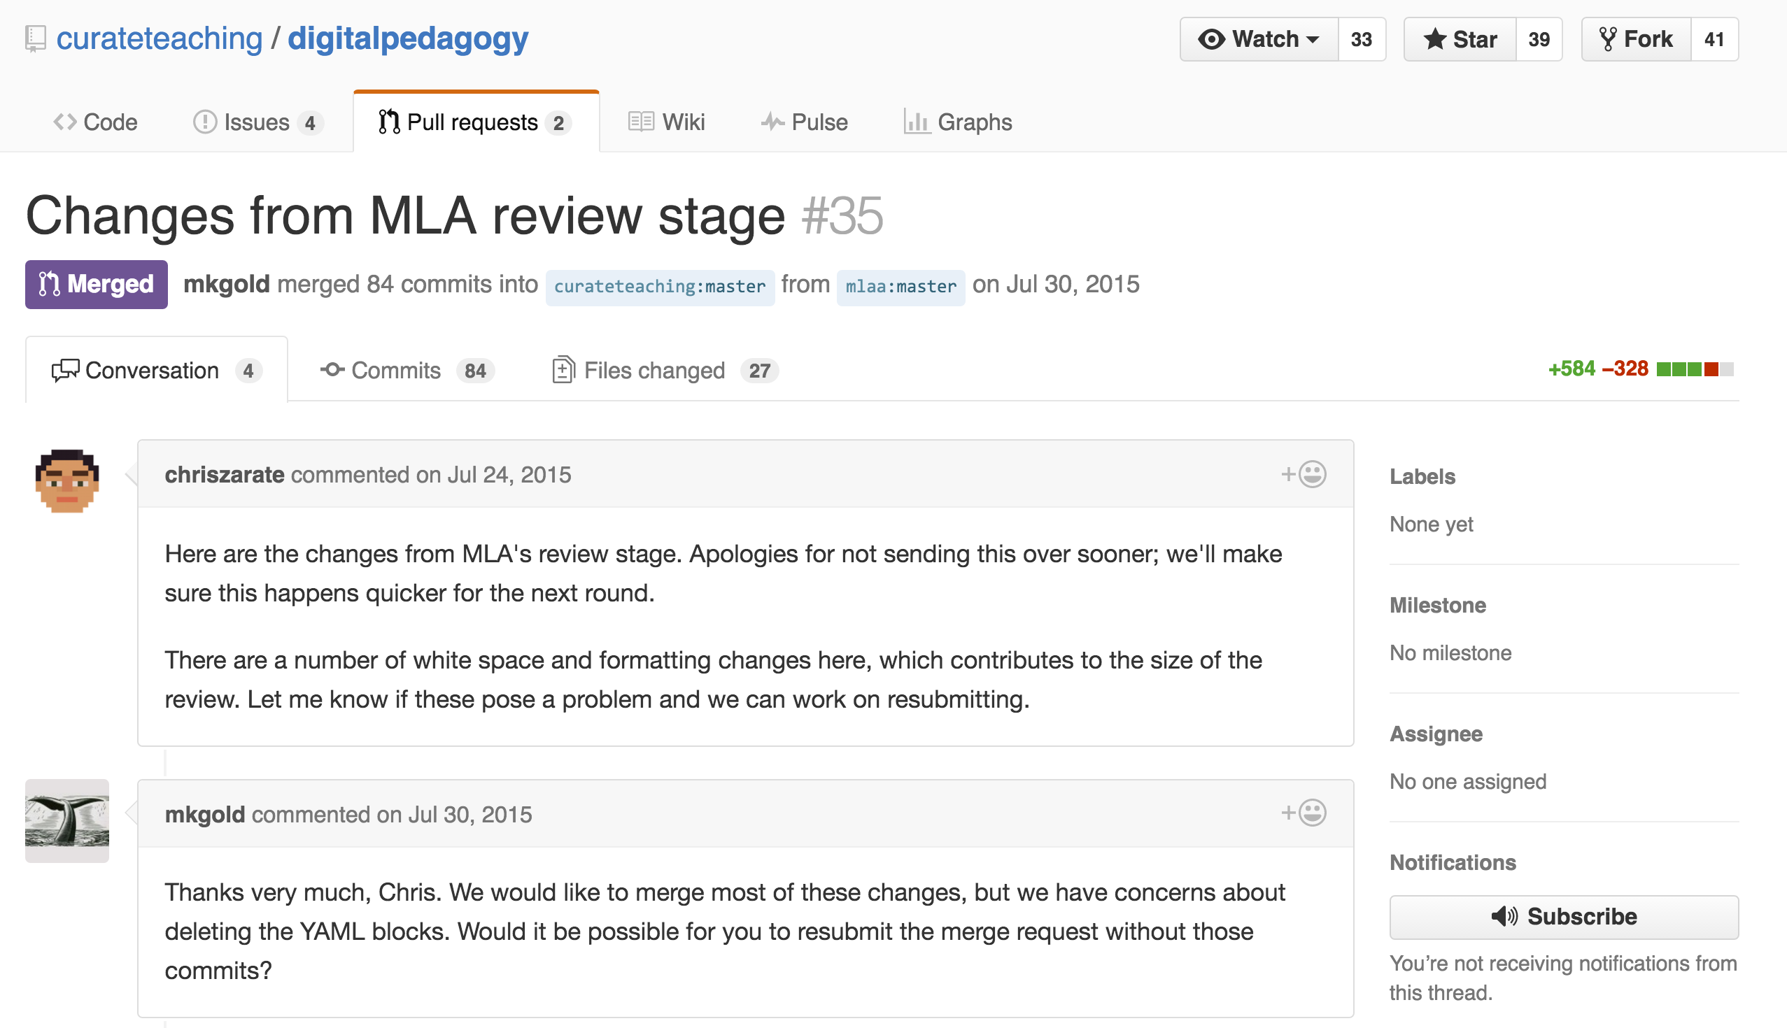Click the Jul 24, 2015 comment timestamp
Screen dimensions: 1787x1028
pos(509,474)
